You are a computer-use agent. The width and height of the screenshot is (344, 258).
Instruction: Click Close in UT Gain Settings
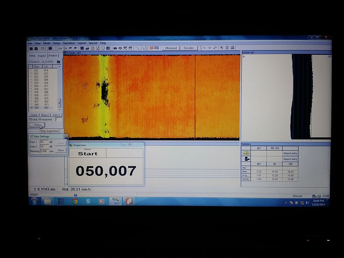tap(60, 150)
